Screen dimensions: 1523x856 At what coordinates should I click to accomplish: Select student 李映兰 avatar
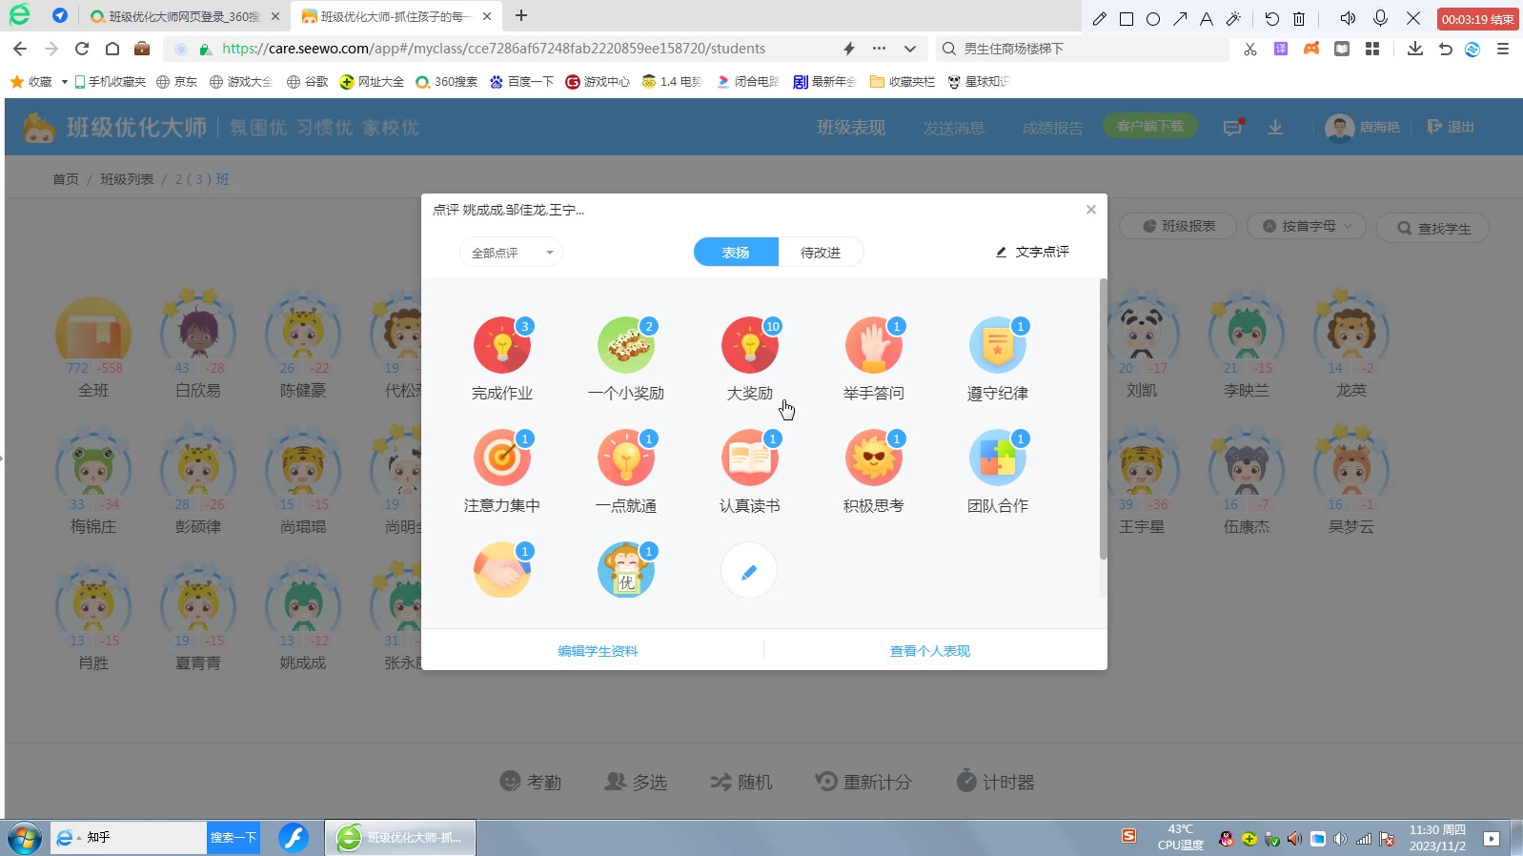(x=1247, y=334)
